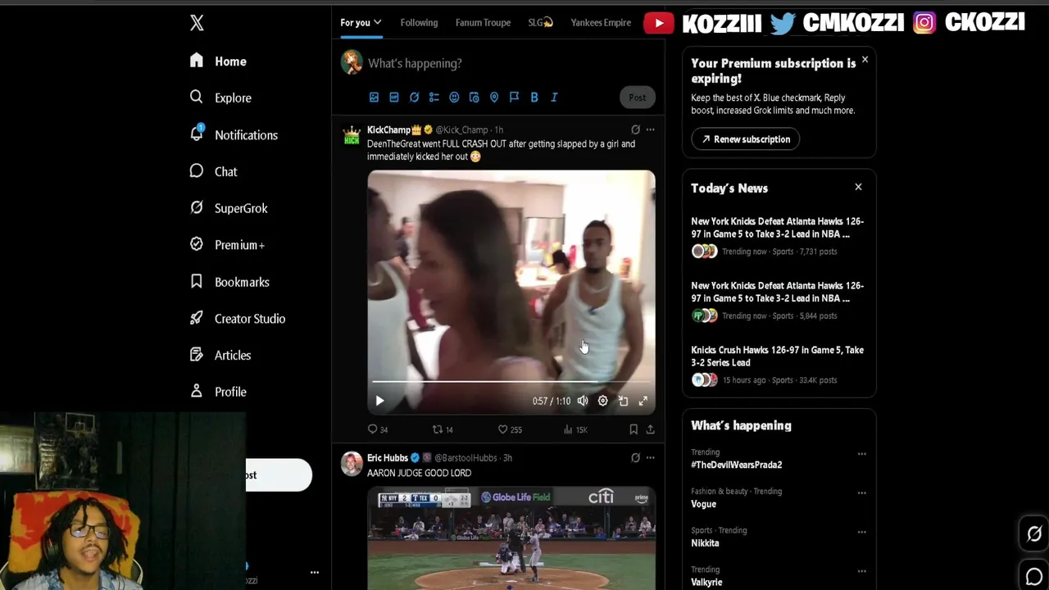Open Profile in sidebar
Image resolution: width=1049 pixels, height=590 pixels.
(218, 392)
